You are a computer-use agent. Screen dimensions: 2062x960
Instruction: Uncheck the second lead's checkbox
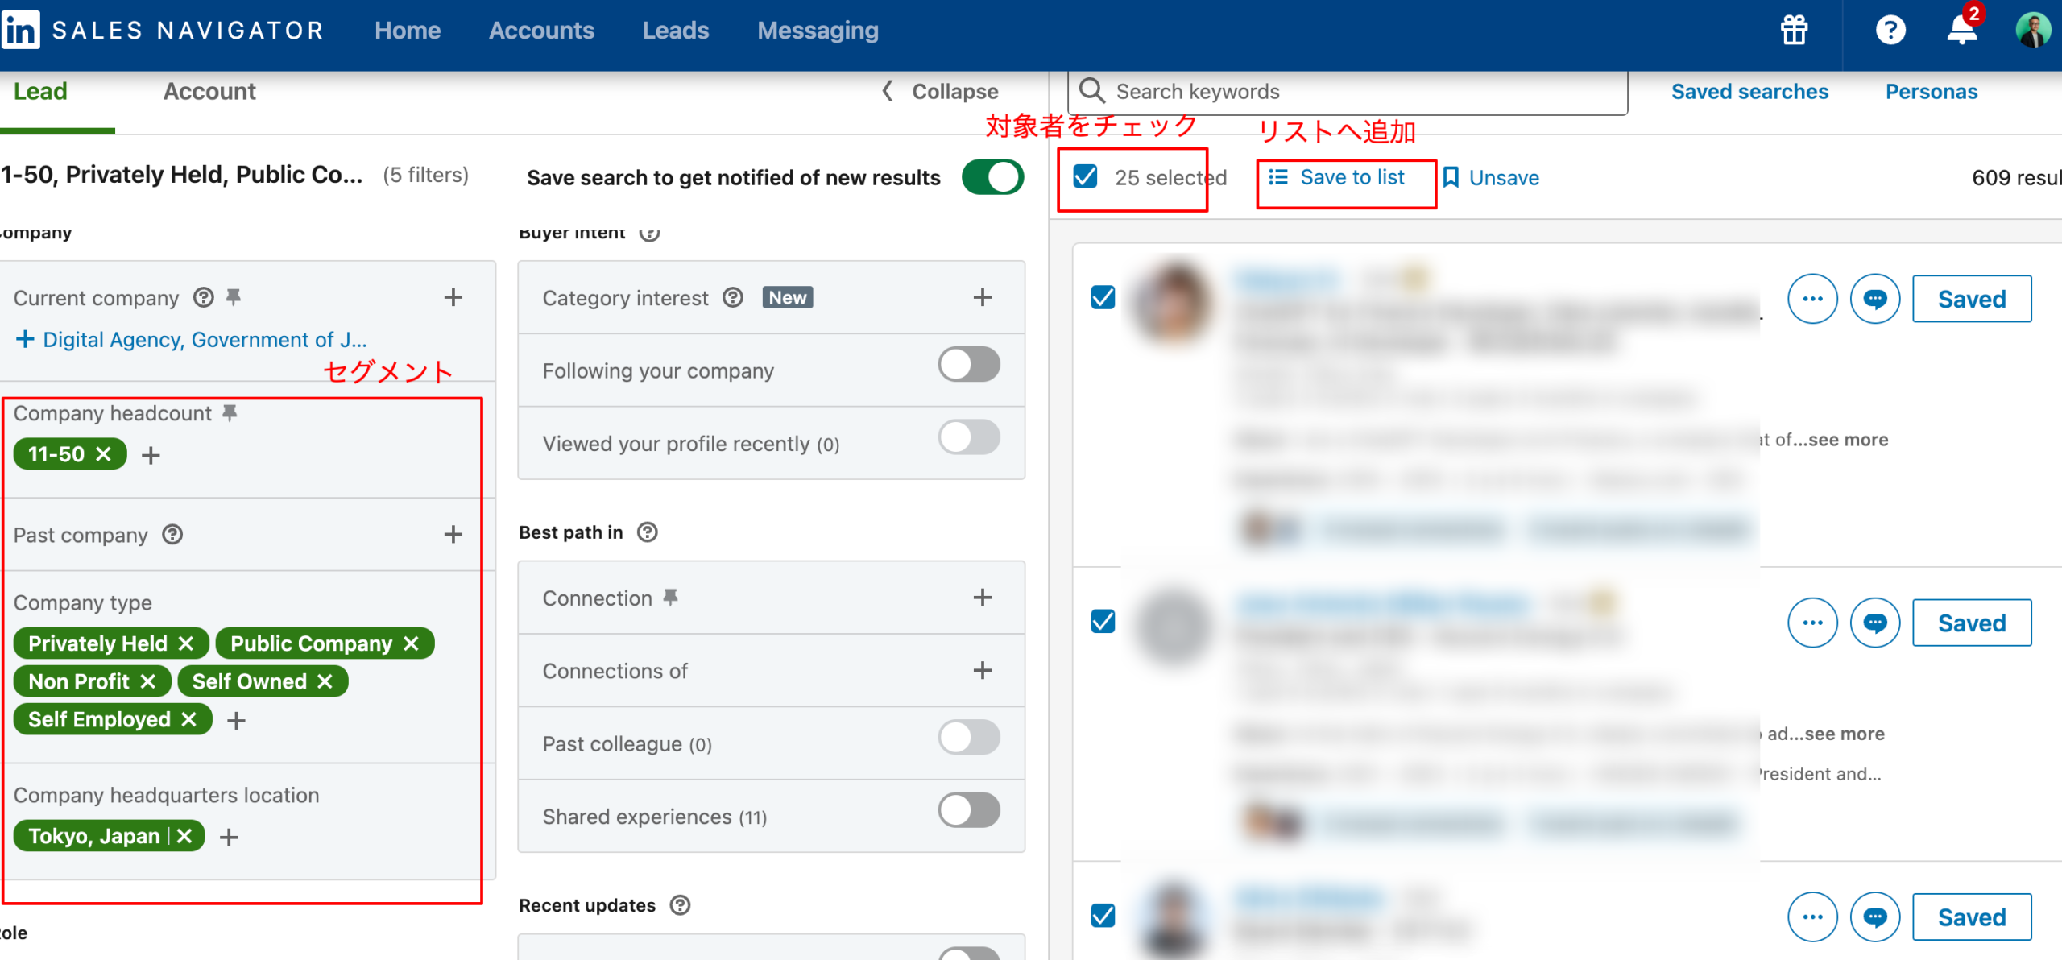click(1103, 622)
